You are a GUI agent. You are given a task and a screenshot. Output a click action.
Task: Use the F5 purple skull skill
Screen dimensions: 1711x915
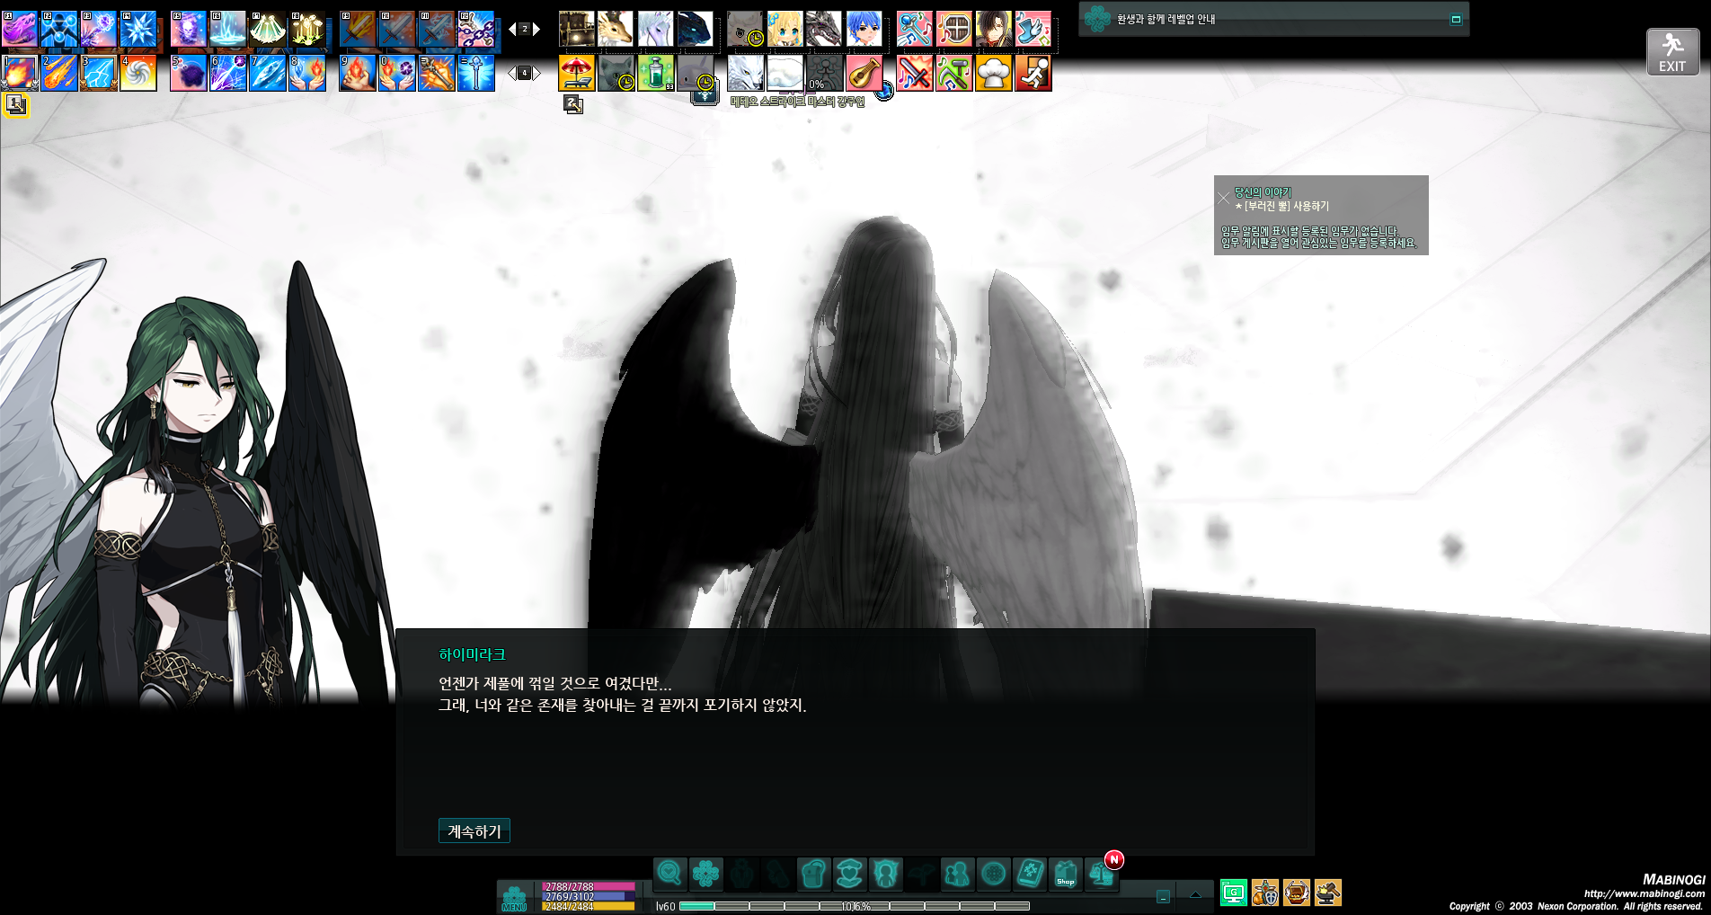pos(189,29)
